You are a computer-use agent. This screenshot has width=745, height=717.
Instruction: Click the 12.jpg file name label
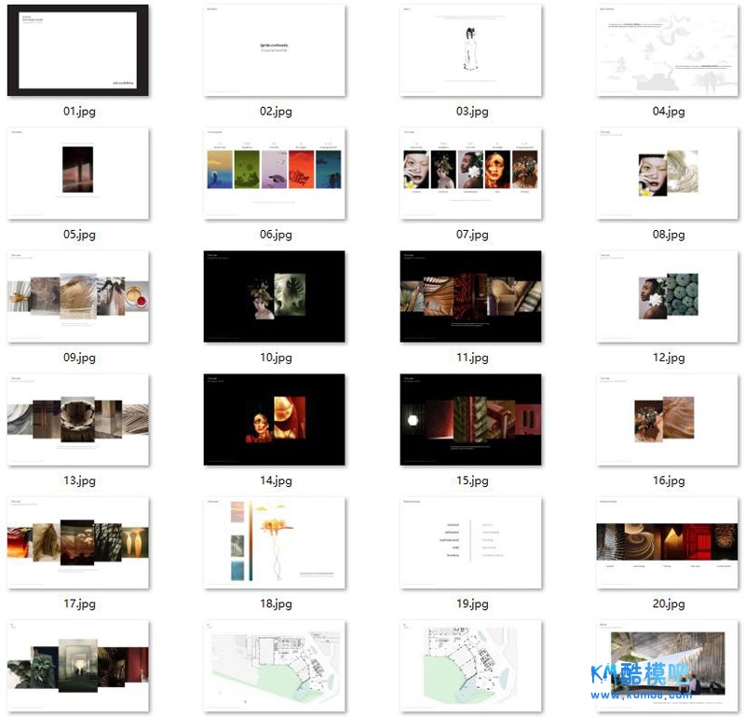pyautogui.click(x=669, y=358)
